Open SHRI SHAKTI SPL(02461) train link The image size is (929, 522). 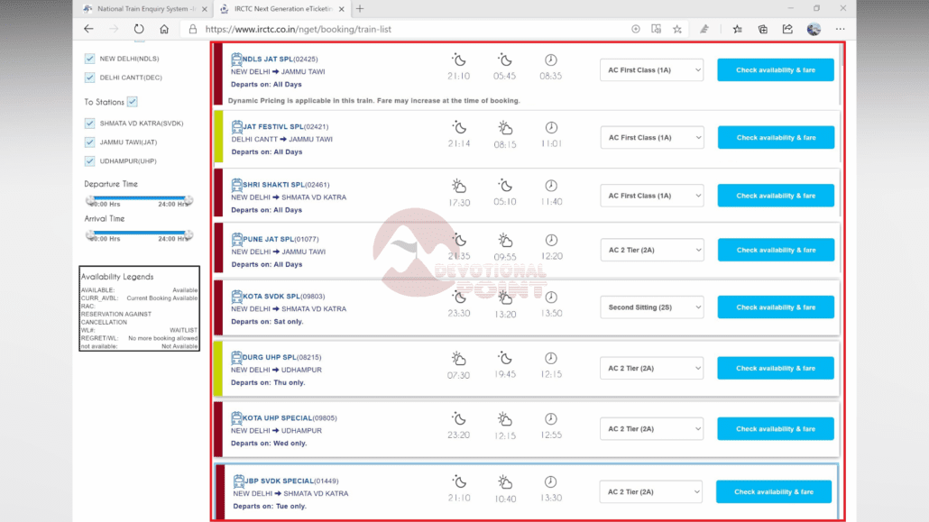(286, 185)
